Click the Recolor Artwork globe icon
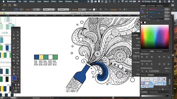The width and height of the screenshot is (177, 99). click(x=100, y=10)
